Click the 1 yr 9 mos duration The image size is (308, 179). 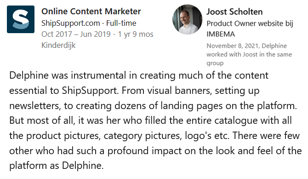point(136,34)
